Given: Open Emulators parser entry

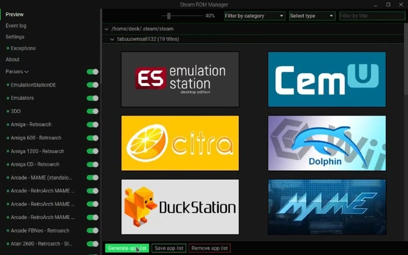Looking at the screenshot, I should point(22,98).
